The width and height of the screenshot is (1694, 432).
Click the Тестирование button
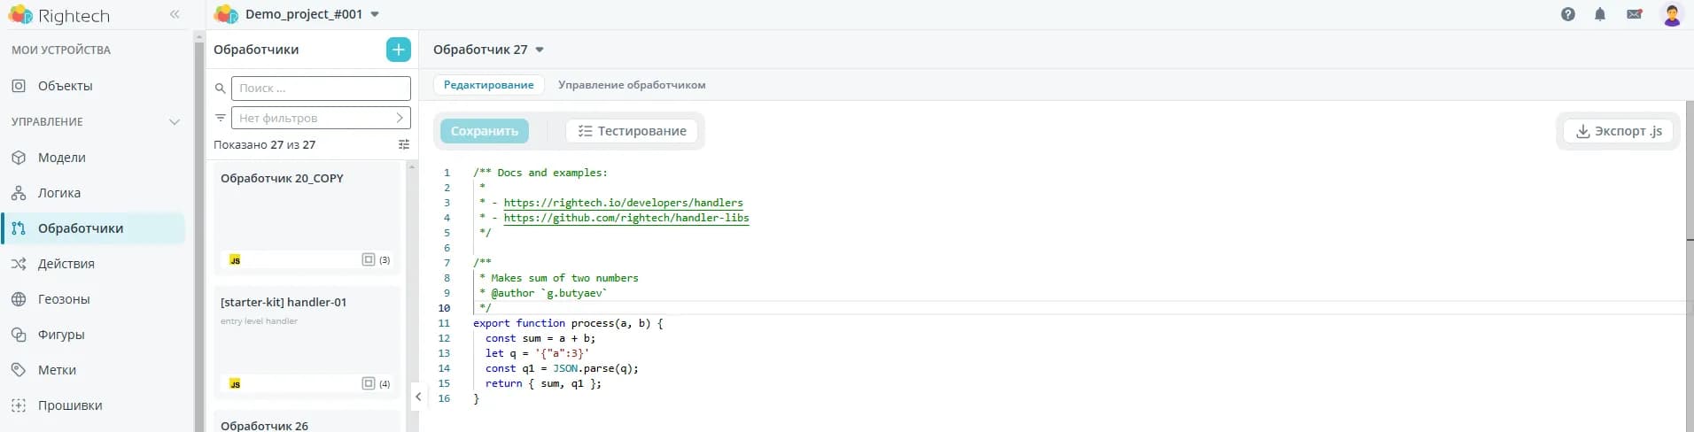click(x=632, y=131)
